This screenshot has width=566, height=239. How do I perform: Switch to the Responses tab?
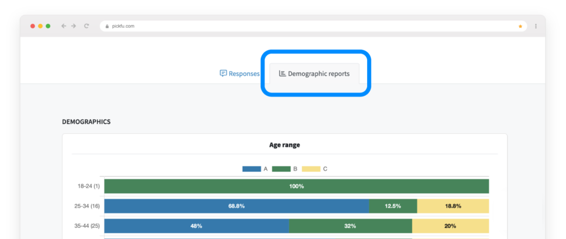click(x=240, y=73)
